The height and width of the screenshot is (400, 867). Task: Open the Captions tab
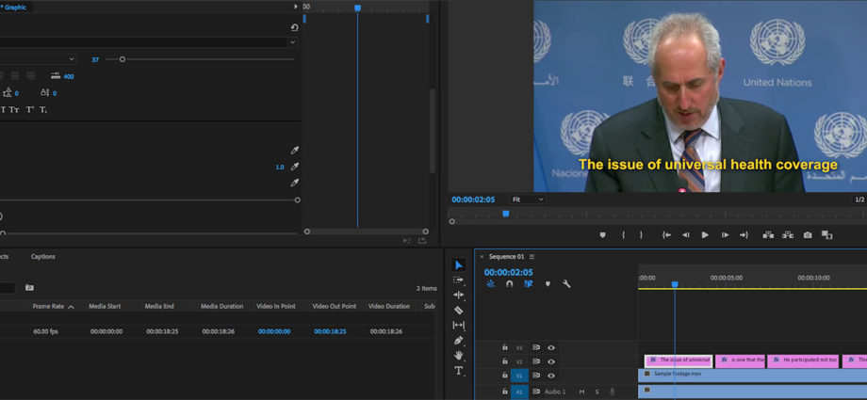[x=43, y=256]
